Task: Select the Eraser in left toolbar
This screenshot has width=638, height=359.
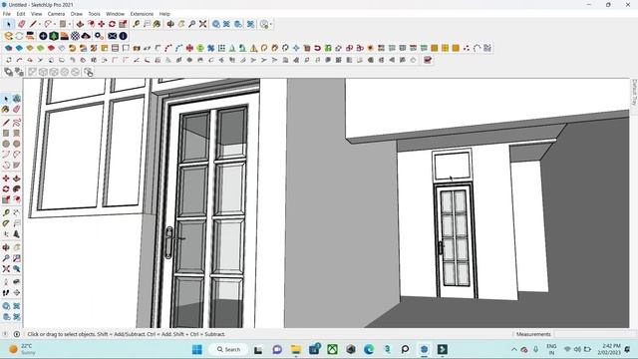Action: pyautogui.click(x=16, y=109)
